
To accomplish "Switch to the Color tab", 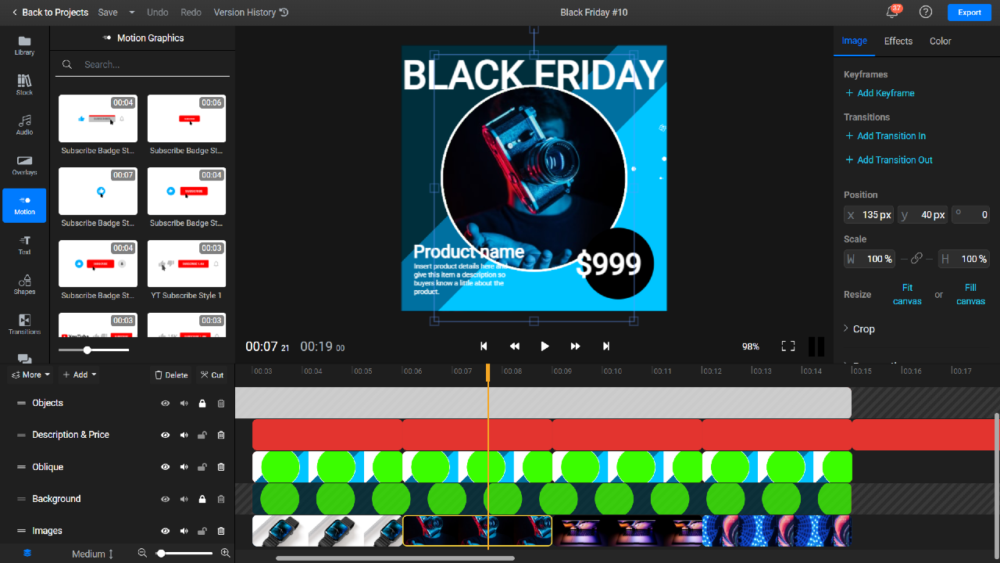I will (941, 41).
